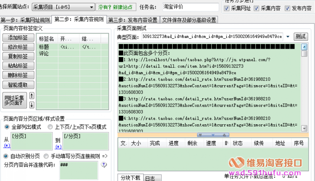Select the 评论 tag row
The image size is (315, 181).
[x=72, y=54]
